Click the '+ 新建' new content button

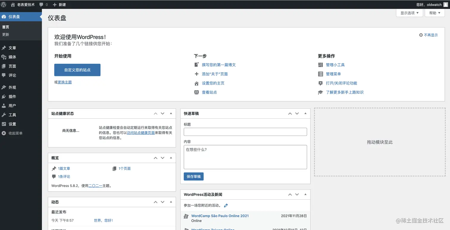coord(59,4)
